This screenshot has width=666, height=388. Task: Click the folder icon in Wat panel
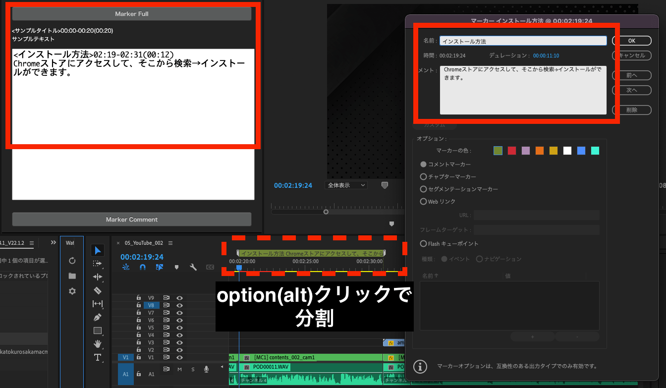pyautogui.click(x=72, y=276)
